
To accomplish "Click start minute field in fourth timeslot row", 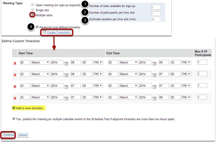I will [x=87, y=97].
